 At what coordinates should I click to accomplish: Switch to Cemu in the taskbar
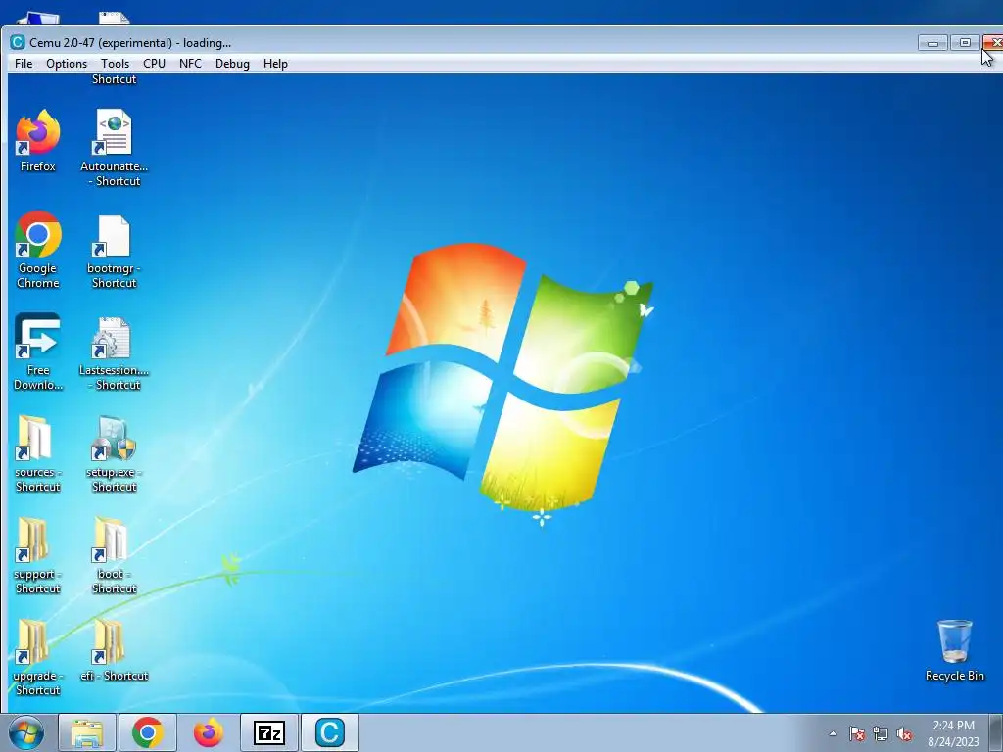pyautogui.click(x=330, y=732)
